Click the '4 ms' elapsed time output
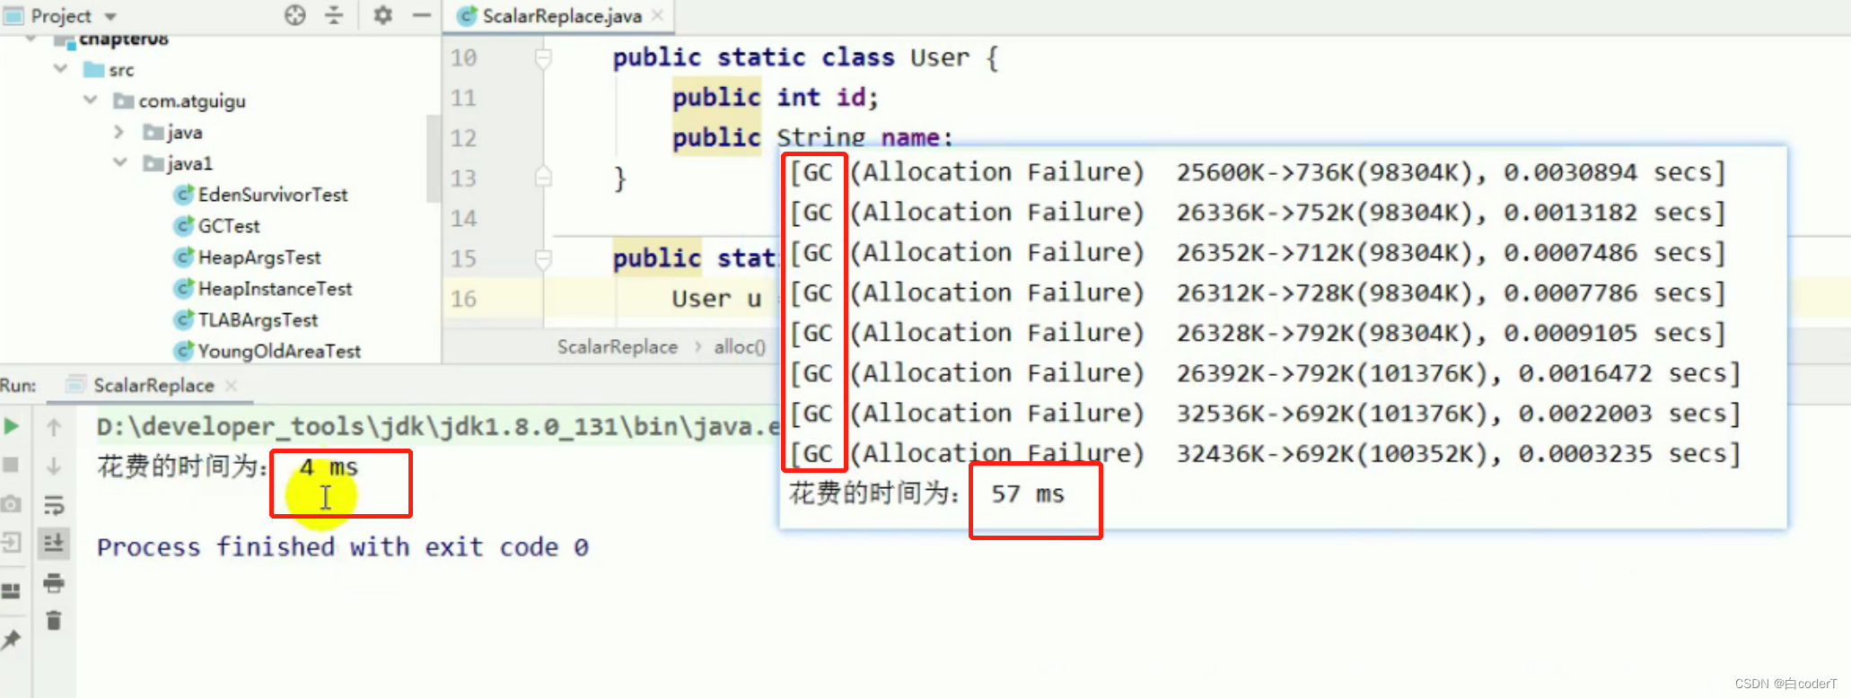The width and height of the screenshot is (1851, 698). click(x=329, y=467)
